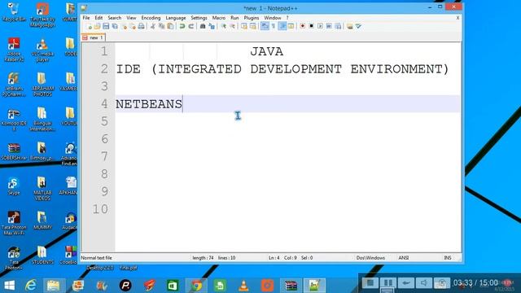Toggle Word Wrap in the toolbar
Screen dimensions: 521x293
[x=265, y=26]
